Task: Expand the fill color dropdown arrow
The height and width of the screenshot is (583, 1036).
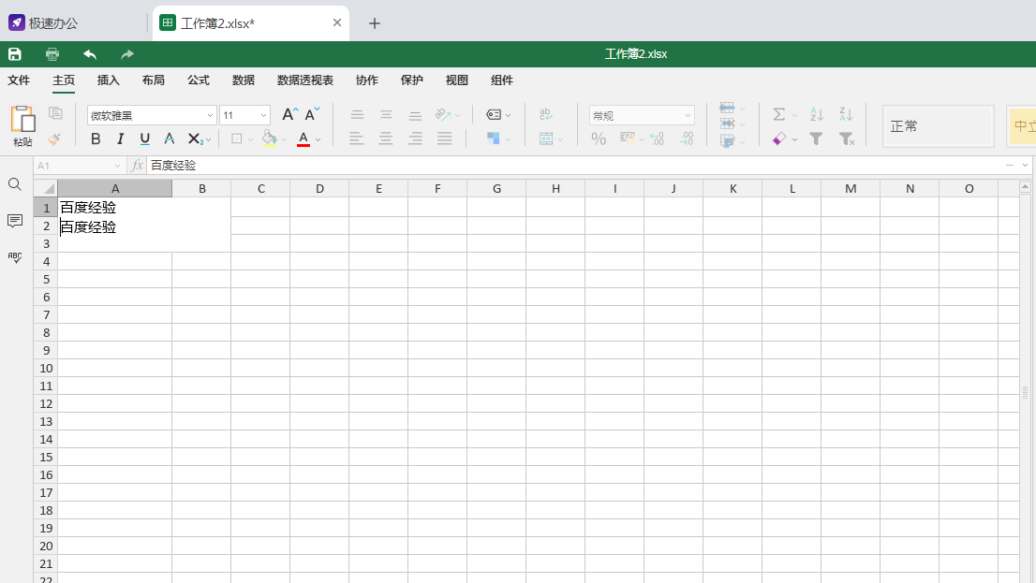Action: [x=284, y=139]
